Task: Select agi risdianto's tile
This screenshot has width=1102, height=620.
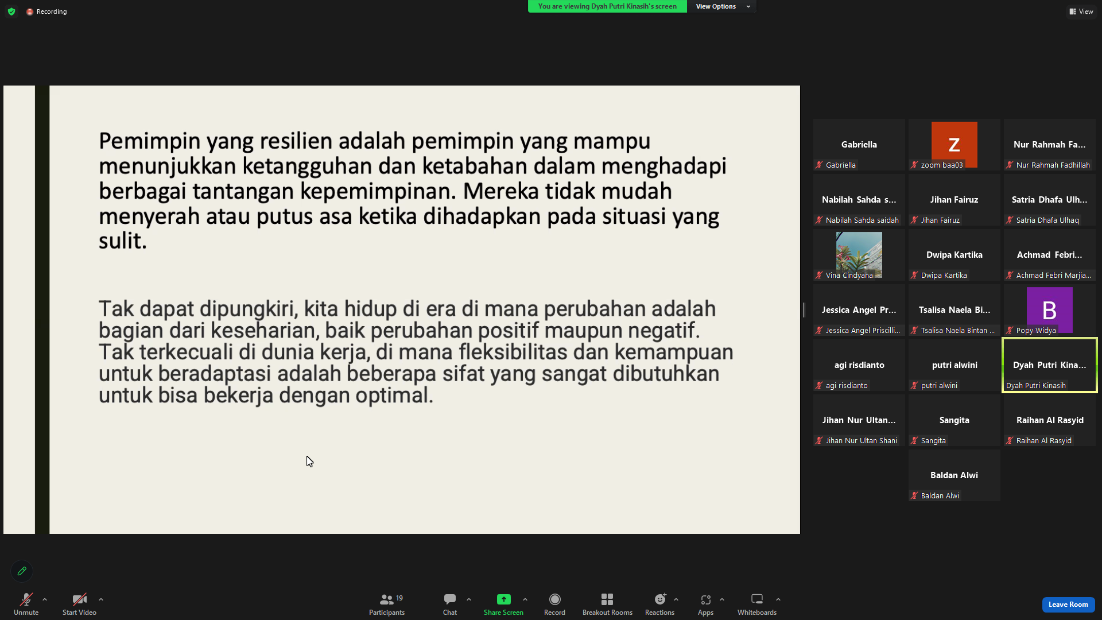Action: pos(859,365)
